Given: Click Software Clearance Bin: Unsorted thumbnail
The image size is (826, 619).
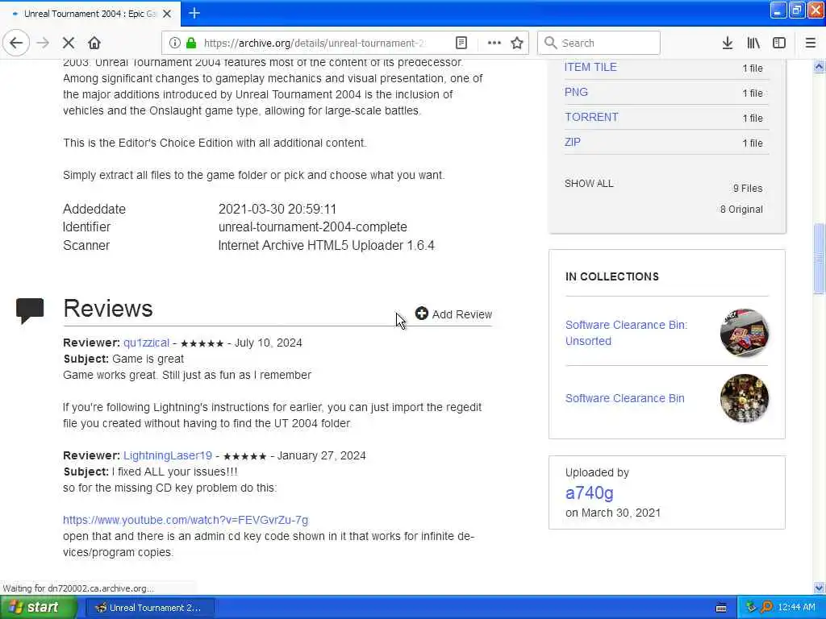Looking at the screenshot, I should point(745,333).
